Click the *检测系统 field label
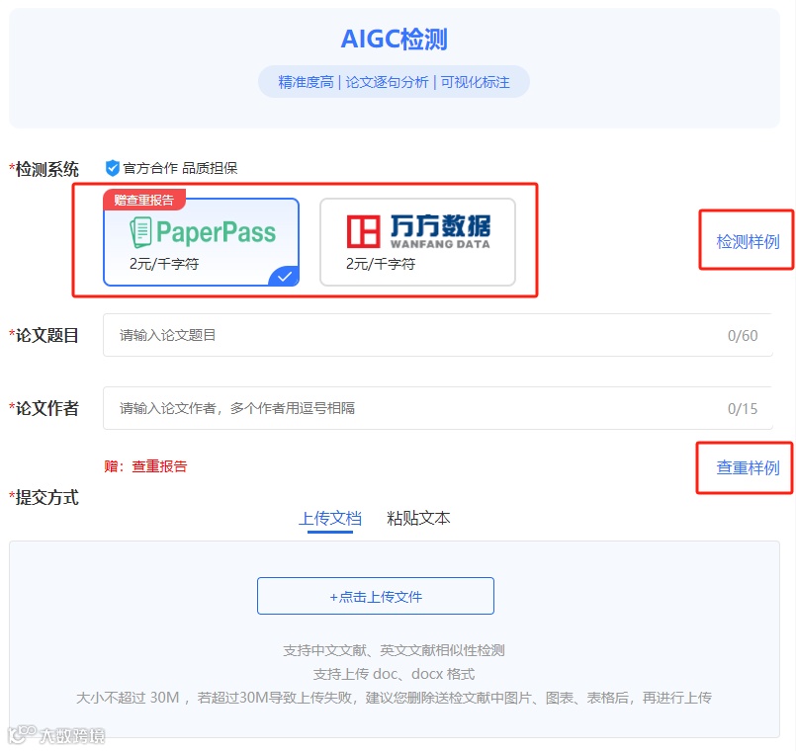Image resolution: width=796 pixels, height=751 pixels. coord(44,169)
